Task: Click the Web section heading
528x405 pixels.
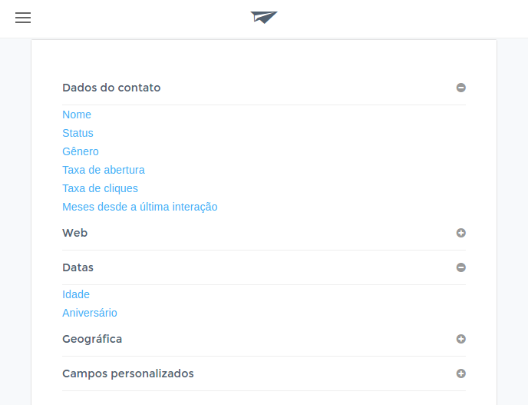Action: pos(74,233)
